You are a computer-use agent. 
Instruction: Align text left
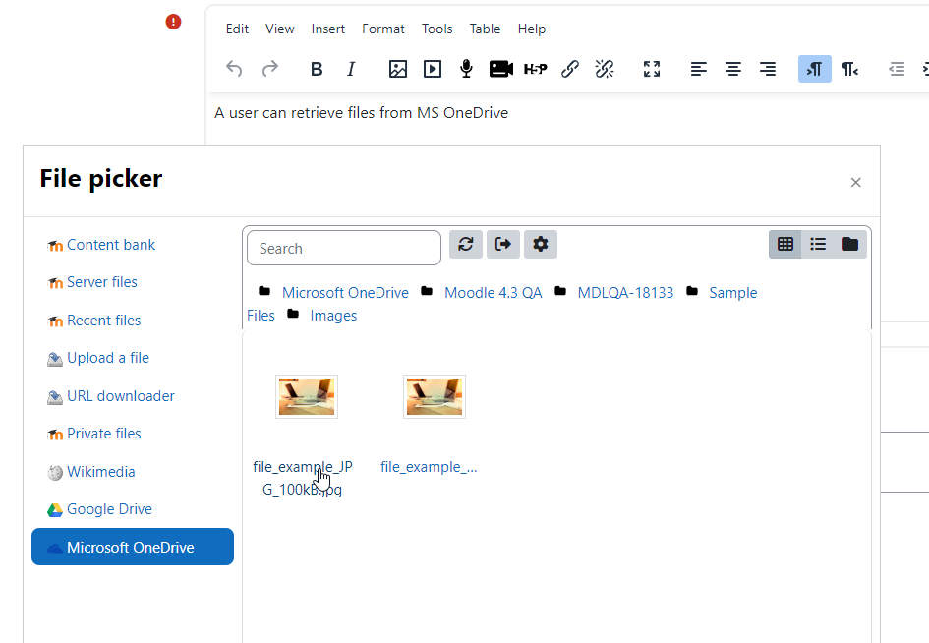point(699,70)
